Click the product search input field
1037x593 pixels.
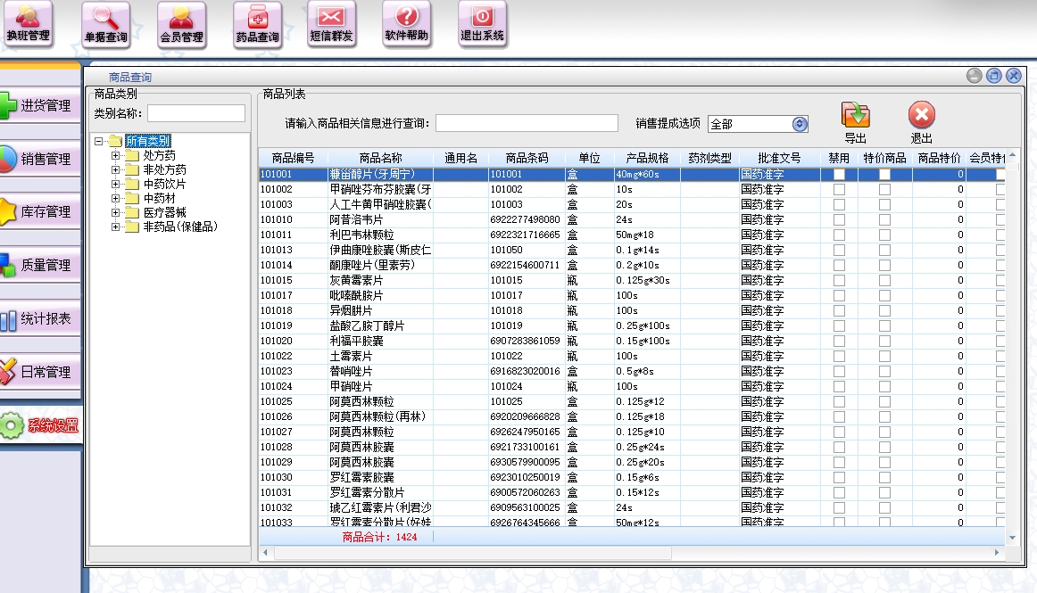[x=527, y=123]
